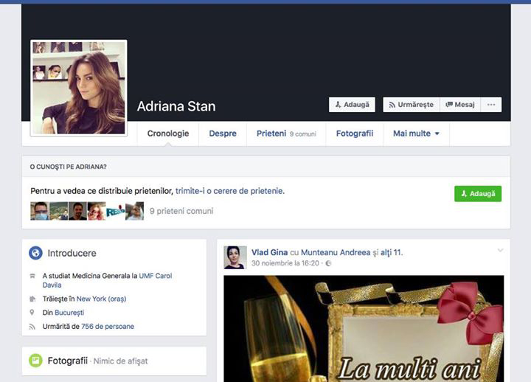
Task: Click the white Adaugă button on cover
Action: tap(352, 105)
